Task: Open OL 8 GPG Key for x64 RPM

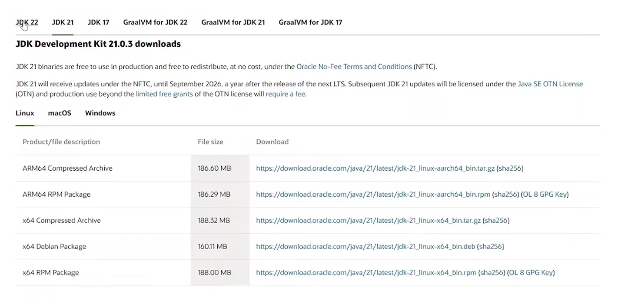Action: click(x=531, y=273)
